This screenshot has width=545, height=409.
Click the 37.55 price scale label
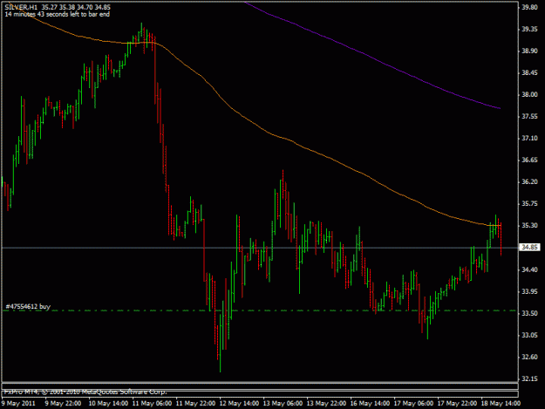coord(529,117)
